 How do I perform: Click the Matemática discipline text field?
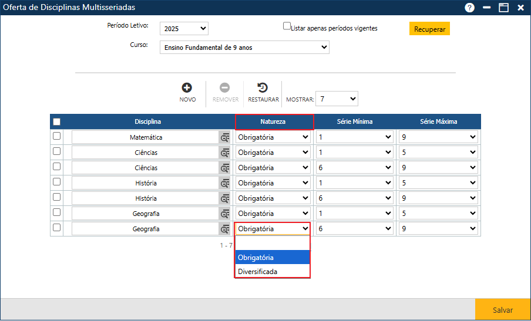[x=145, y=137]
